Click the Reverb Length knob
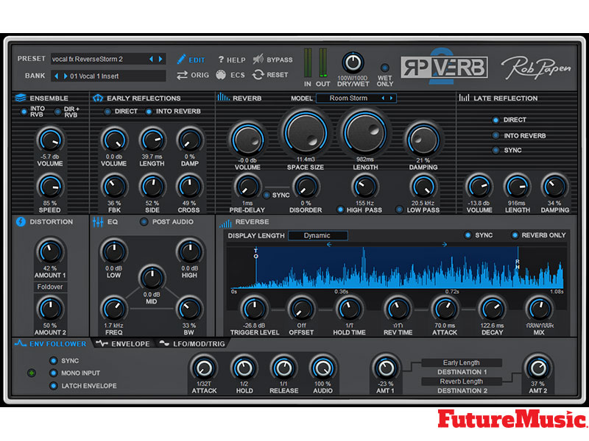Image resolution: width=589 pixels, height=441 pixels. tap(364, 132)
